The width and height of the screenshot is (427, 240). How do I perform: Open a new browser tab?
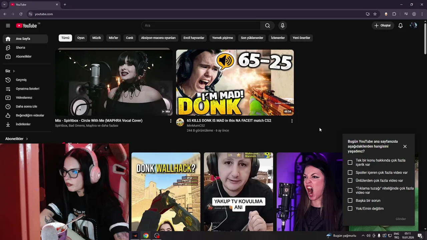(65, 4)
